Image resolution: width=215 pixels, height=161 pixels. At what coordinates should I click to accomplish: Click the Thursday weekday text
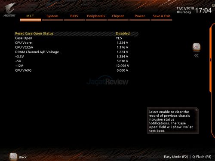click(184, 12)
